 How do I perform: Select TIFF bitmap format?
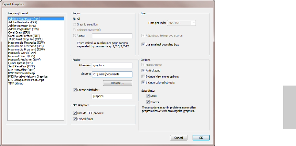click(36, 83)
